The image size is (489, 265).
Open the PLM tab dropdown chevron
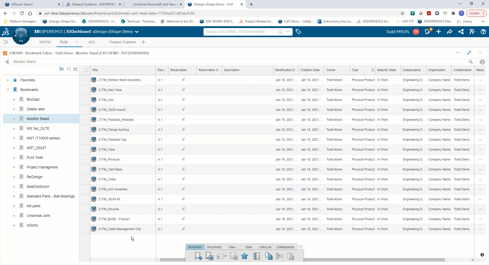(77, 42)
